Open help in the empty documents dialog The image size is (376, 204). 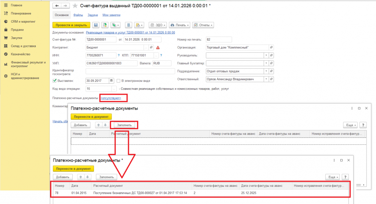363,125
